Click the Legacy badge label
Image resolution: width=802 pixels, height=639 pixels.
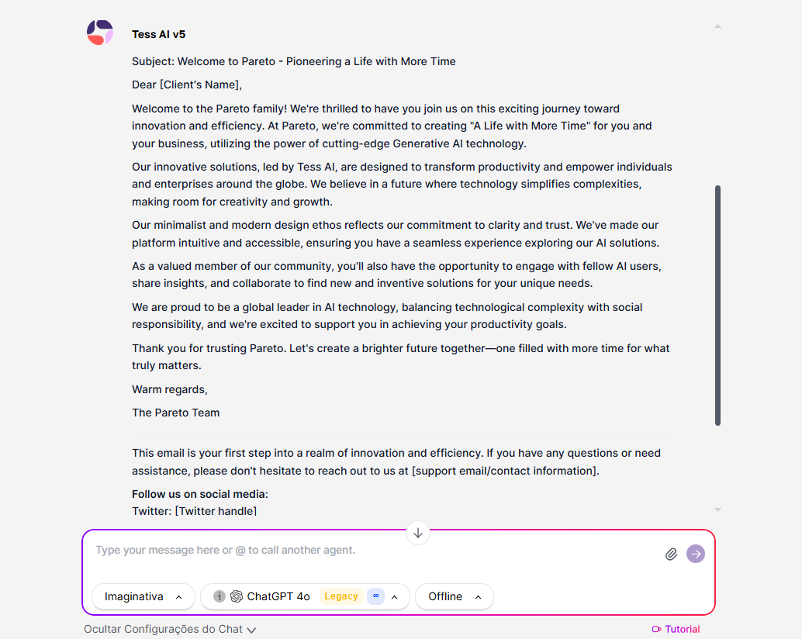tap(341, 596)
